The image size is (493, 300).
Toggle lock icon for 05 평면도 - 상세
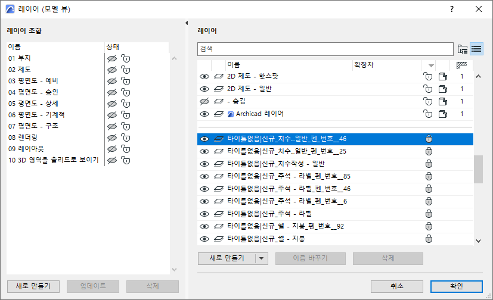coord(125,104)
